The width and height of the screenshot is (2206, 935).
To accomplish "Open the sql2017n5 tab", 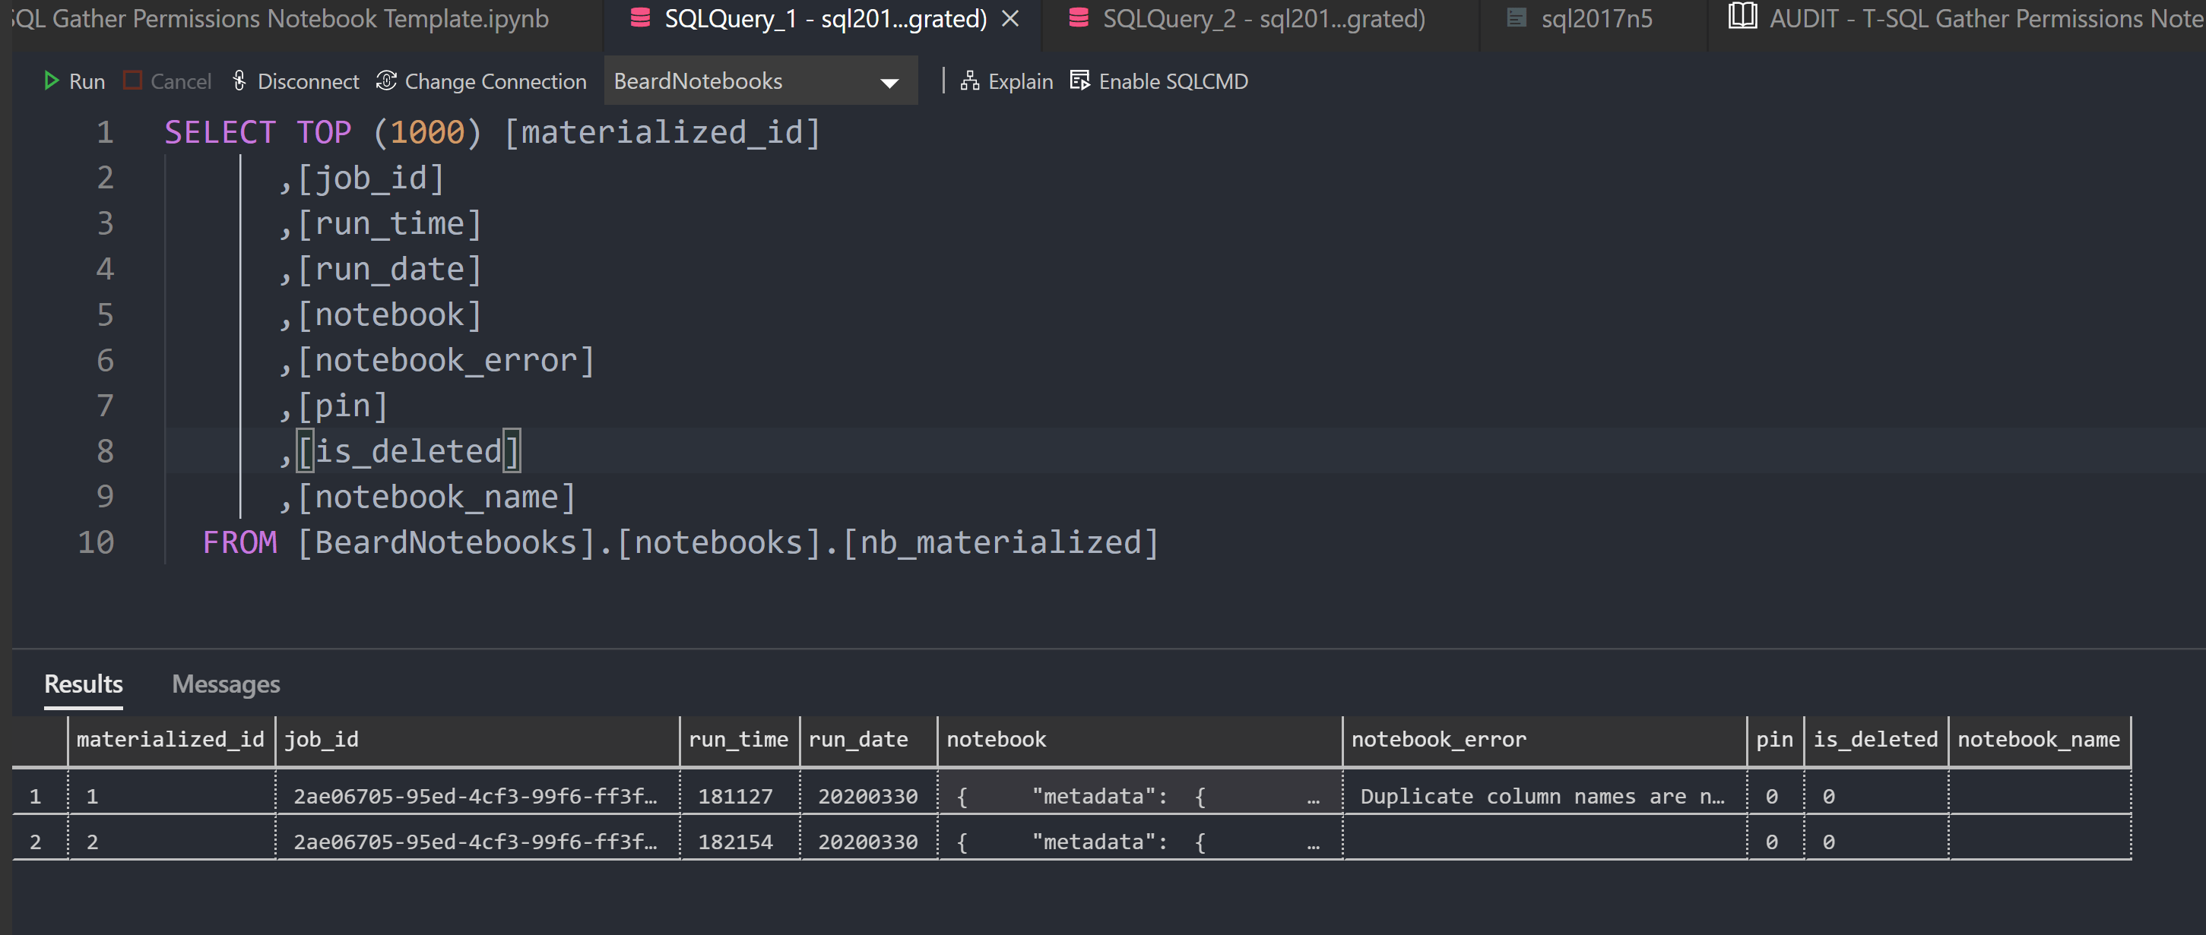I will (1596, 19).
